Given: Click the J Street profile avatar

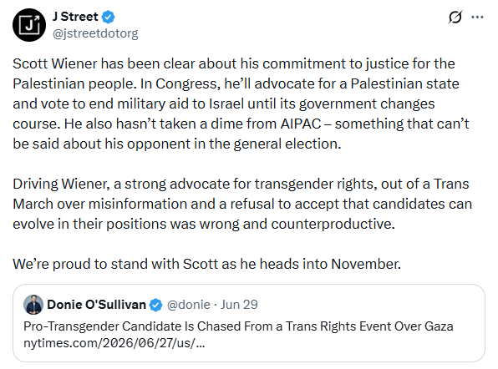Looking at the screenshot, I should [29, 25].
